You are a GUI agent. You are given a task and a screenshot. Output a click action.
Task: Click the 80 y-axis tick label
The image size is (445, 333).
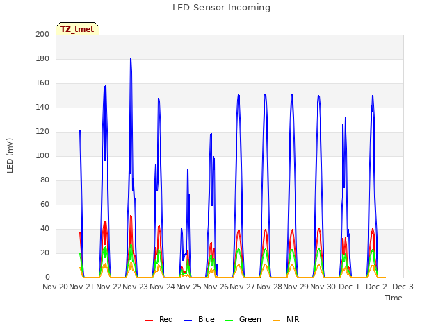44,180
